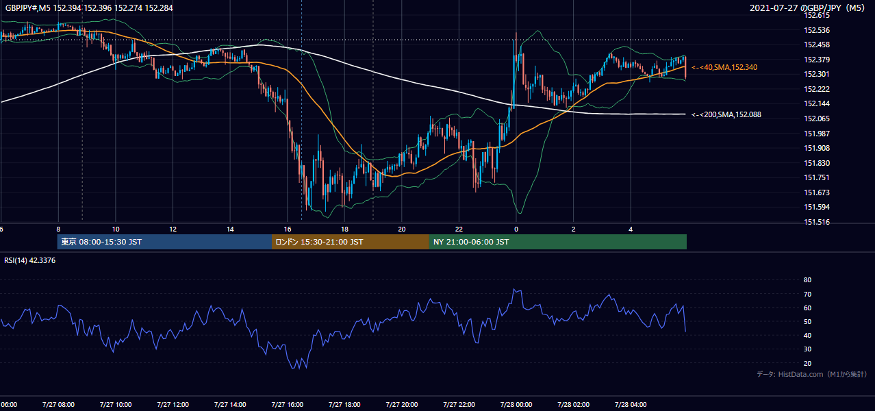This screenshot has width=875, height=411.
Task: Click price axis value 151.594
Action: pyautogui.click(x=816, y=207)
